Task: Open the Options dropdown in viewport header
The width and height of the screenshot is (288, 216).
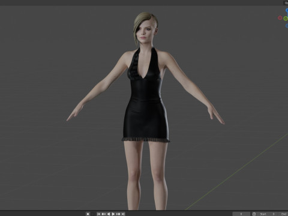Action: (286, 3)
